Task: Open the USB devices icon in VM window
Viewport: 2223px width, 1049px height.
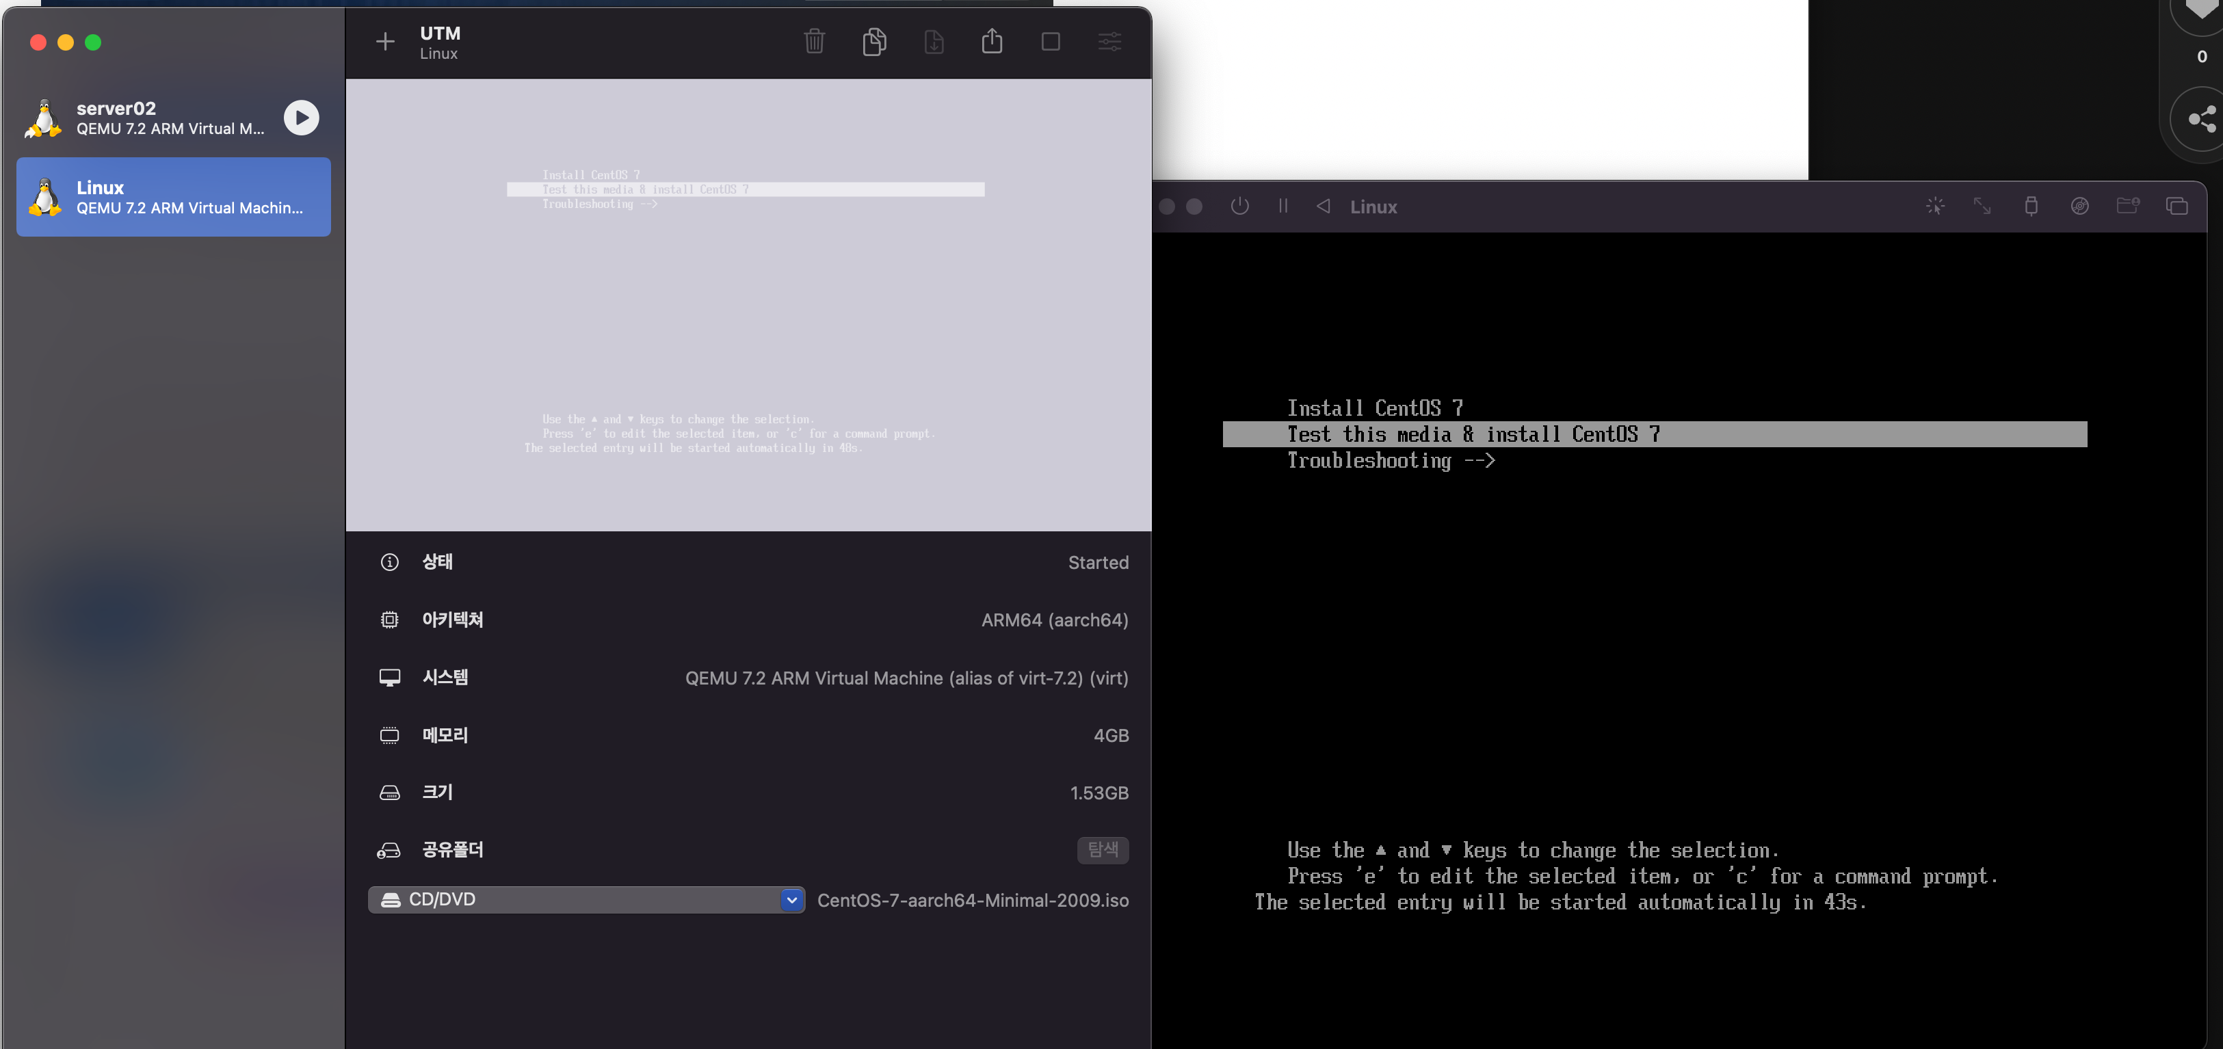Action: [x=2031, y=207]
